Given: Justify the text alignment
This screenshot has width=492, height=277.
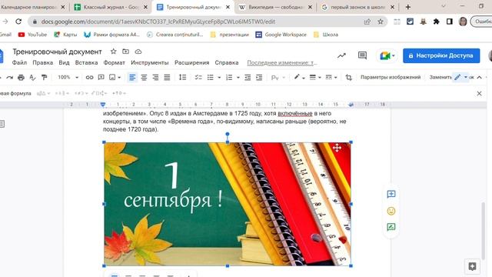Looking at the screenshot, I should [167, 77].
